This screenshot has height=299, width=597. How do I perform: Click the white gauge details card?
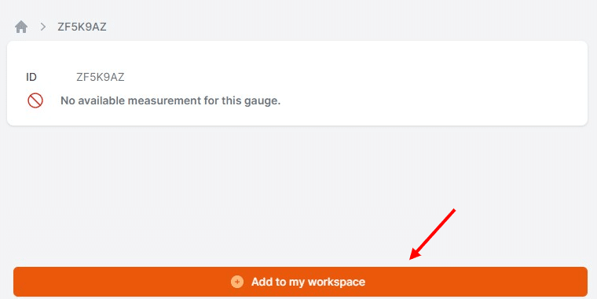297,83
